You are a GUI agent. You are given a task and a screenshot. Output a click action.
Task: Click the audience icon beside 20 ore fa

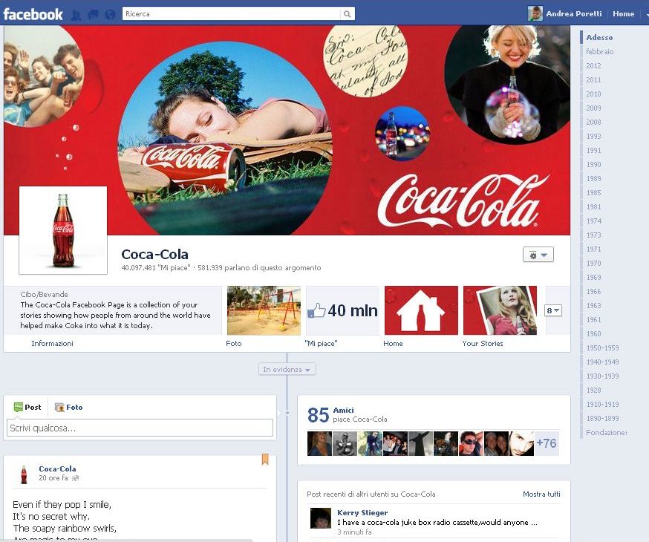click(x=75, y=478)
